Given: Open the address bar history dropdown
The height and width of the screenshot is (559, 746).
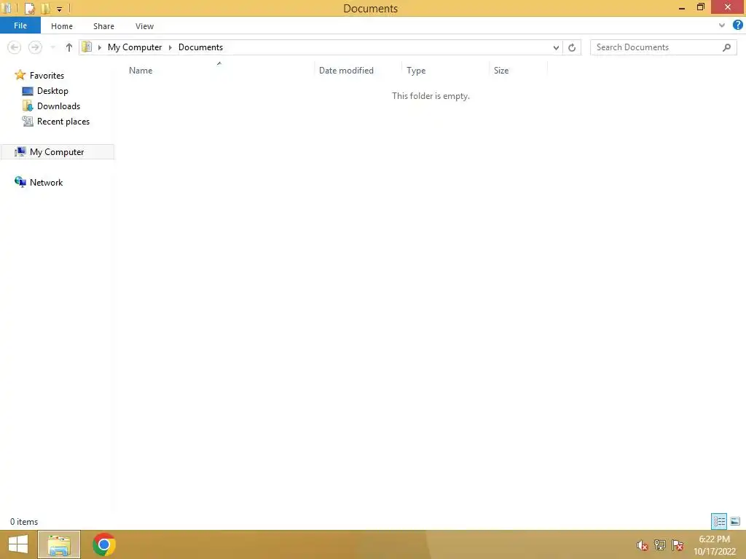Looking at the screenshot, I should tap(556, 47).
